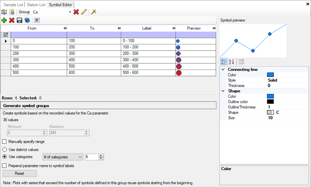The height and width of the screenshot is (187, 311).
Task: Click the filter row icon in table
Action: point(6,35)
